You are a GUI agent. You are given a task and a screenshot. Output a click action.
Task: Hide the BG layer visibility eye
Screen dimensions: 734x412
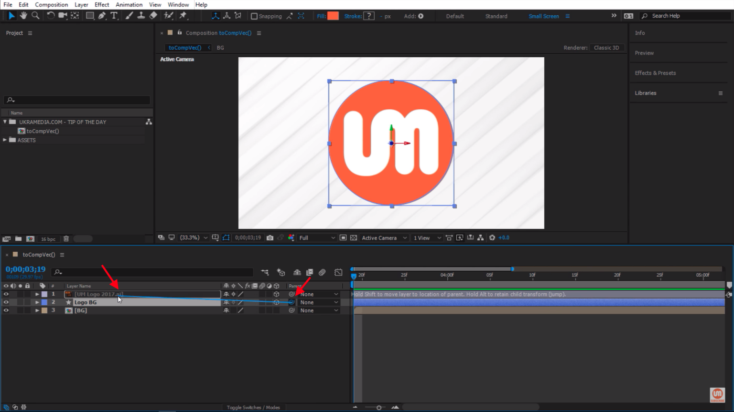[x=6, y=310]
